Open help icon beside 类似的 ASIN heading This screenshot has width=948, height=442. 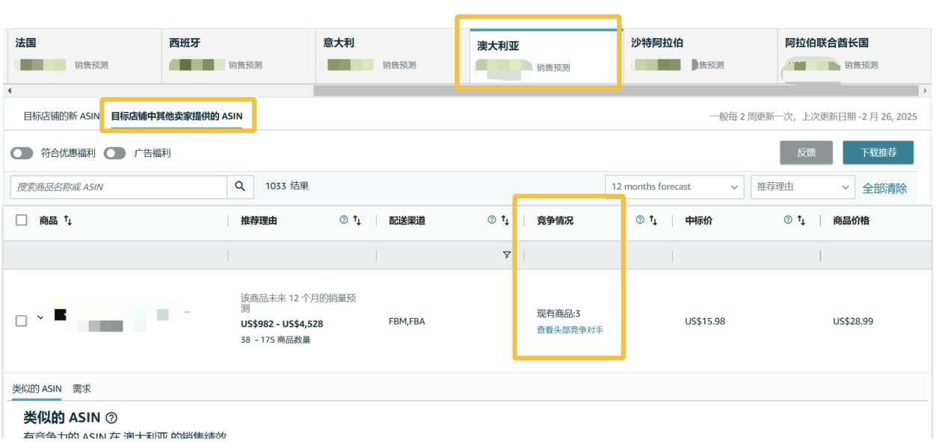111,417
